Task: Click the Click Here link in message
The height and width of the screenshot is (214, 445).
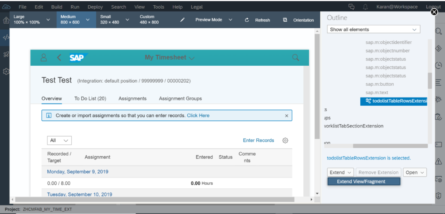Action: [x=198, y=116]
